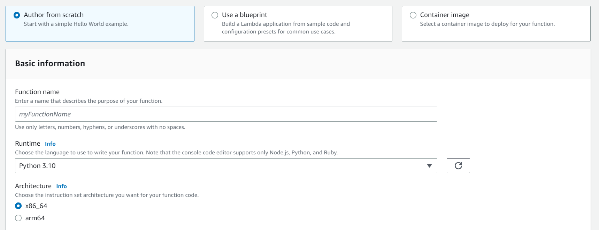Open the Info link next to Architecture
599x230 pixels.
click(x=61, y=186)
